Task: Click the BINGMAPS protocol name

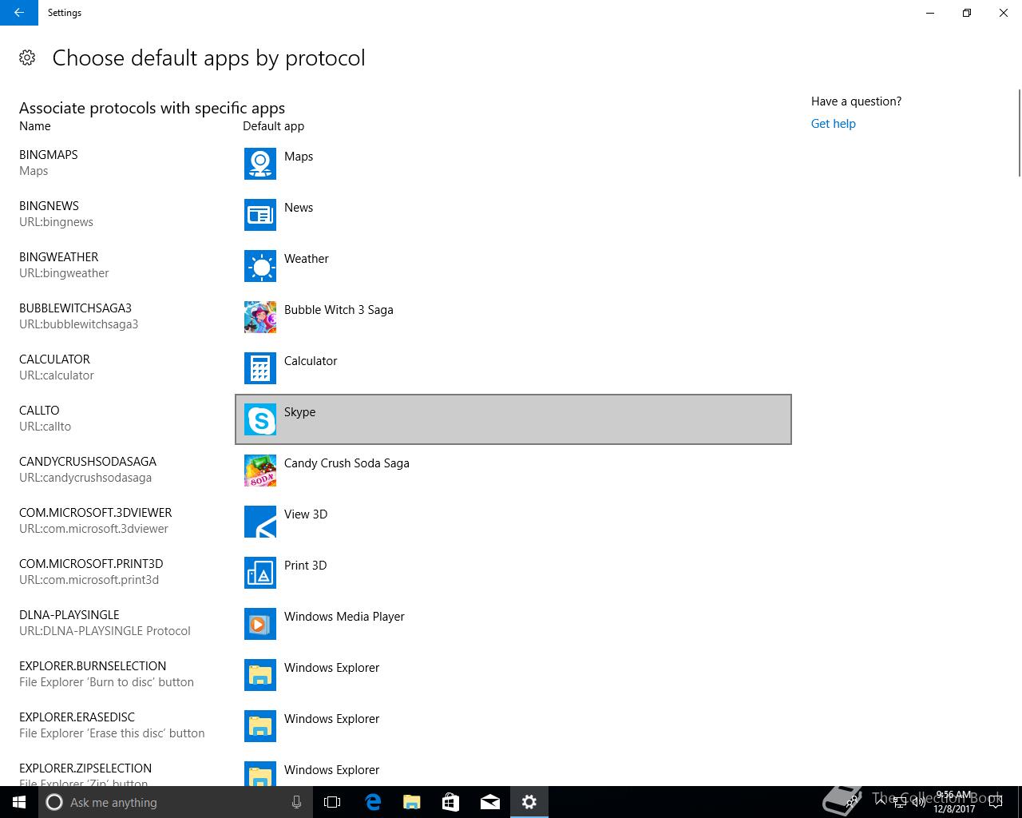Action: [49, 155]
